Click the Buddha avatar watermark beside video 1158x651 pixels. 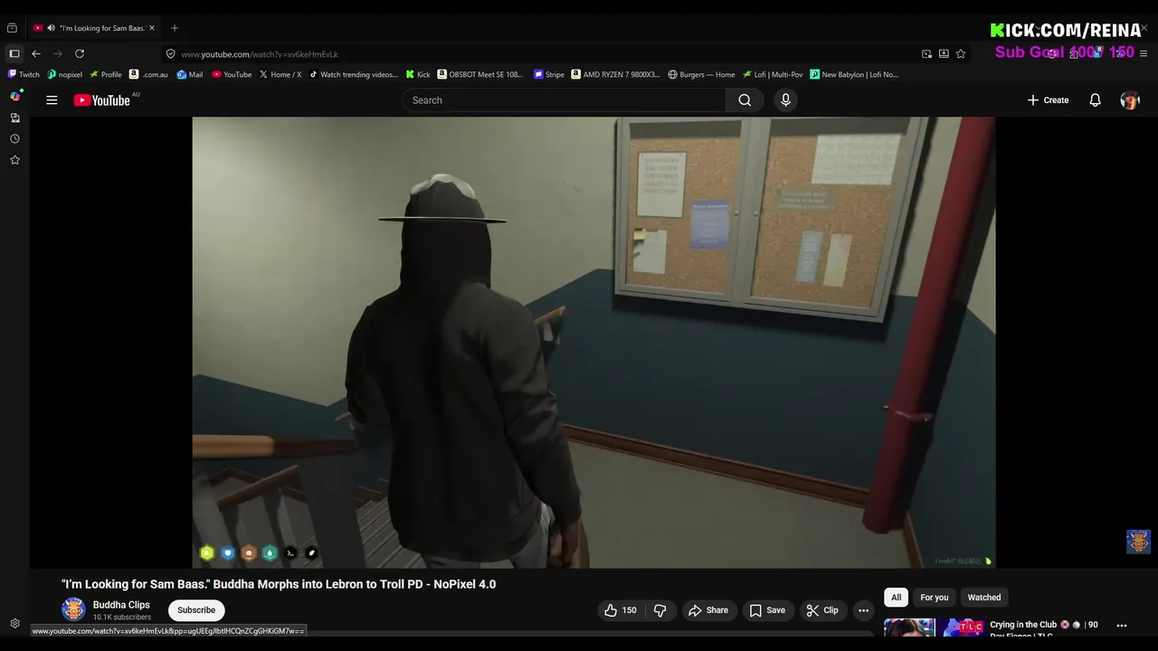pyautogui.click(x=1138, y=542)
